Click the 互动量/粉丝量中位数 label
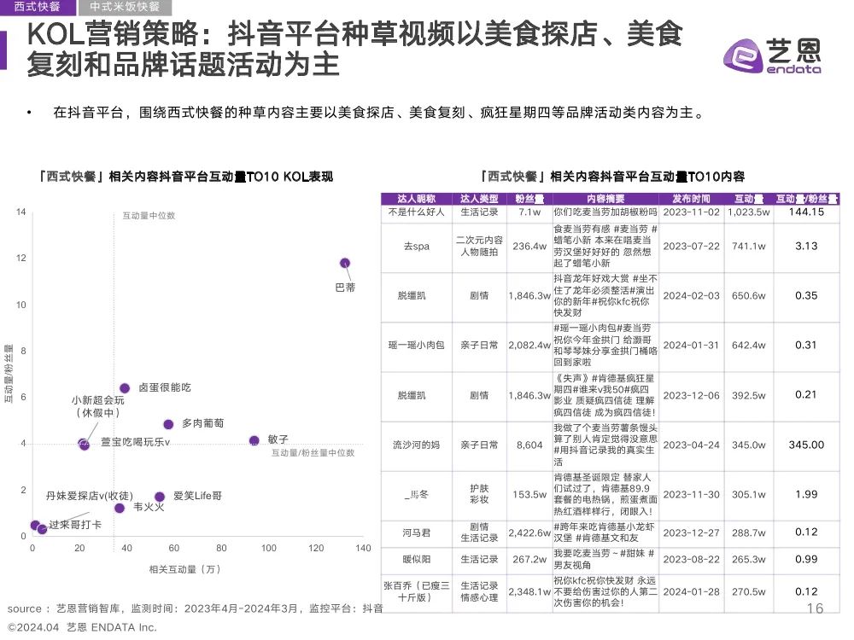 (313, 453)
